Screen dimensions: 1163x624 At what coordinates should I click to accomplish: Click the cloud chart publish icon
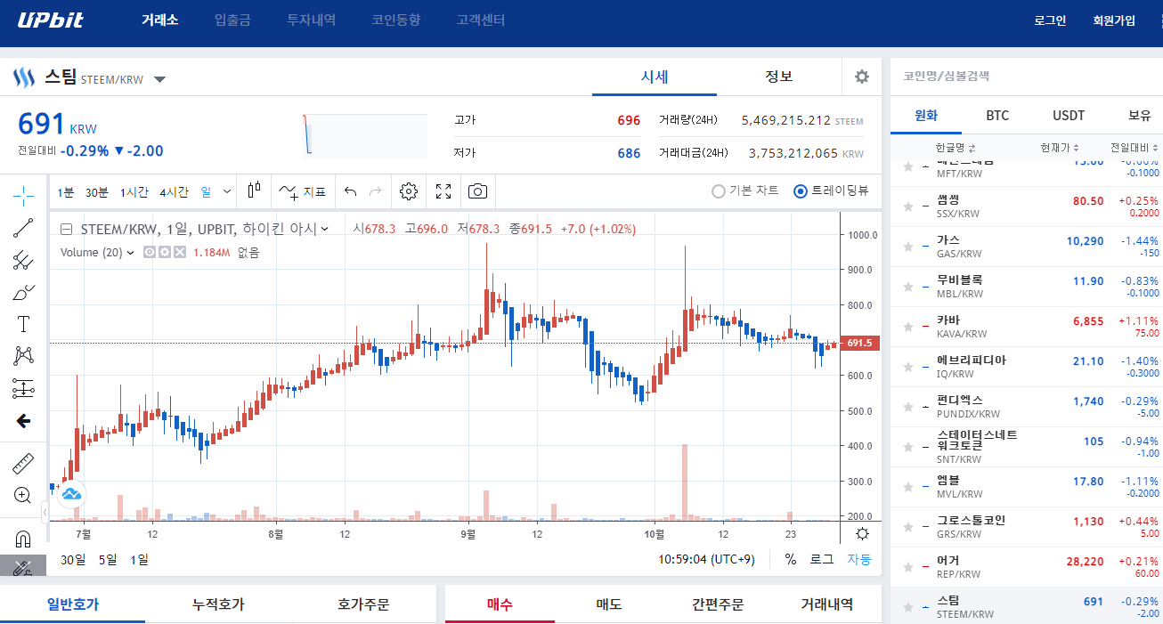71,492
